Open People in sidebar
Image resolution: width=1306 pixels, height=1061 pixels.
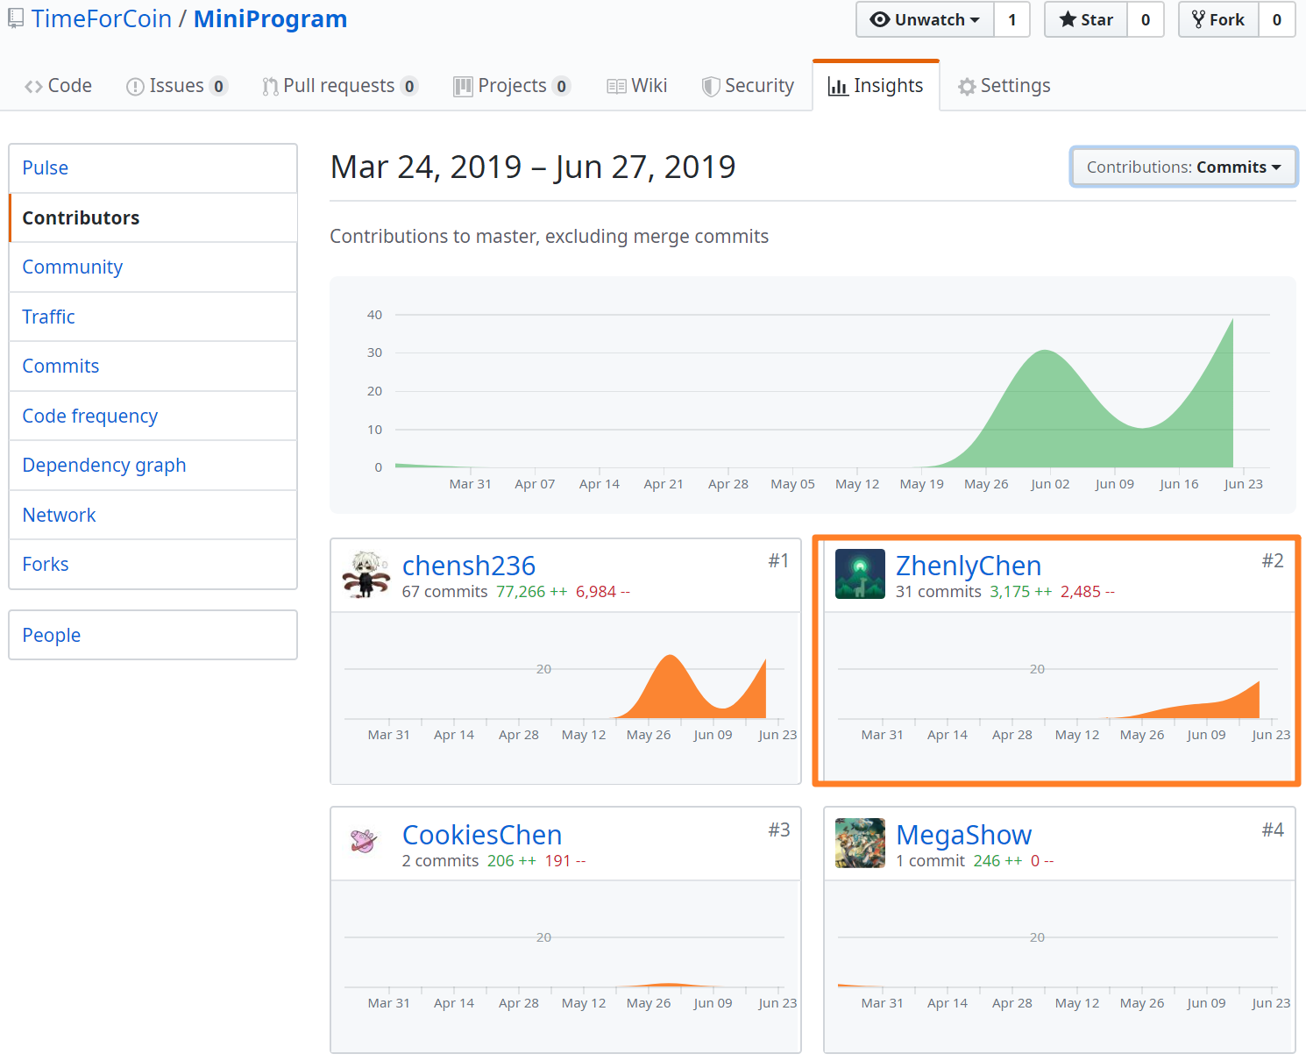click(153, 635)
